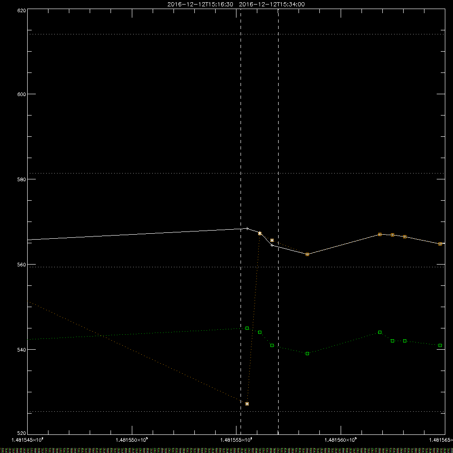Click the x-axis label 1.481550×10⁹
Screen dimensions: 453x453
tap(132, 440)
